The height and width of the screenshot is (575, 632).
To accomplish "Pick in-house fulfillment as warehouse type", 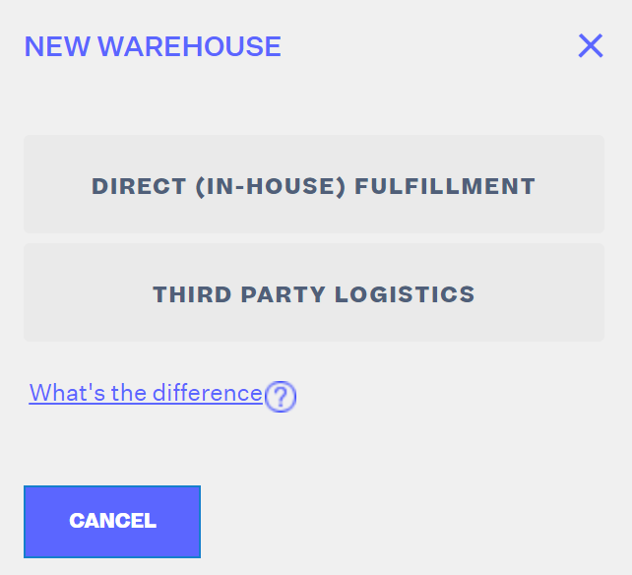I will [x=314, y=184].
